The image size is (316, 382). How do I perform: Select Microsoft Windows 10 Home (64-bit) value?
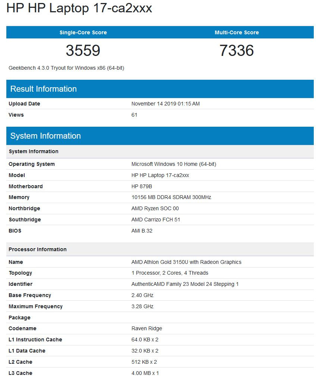click(x=174, y=164)
